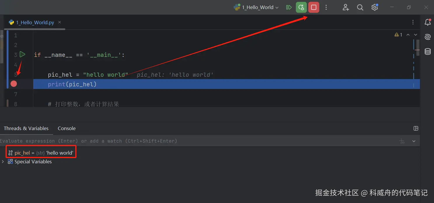Open IDE settings gear
This screenshot has width=434, height=203.
pos(375,7)
